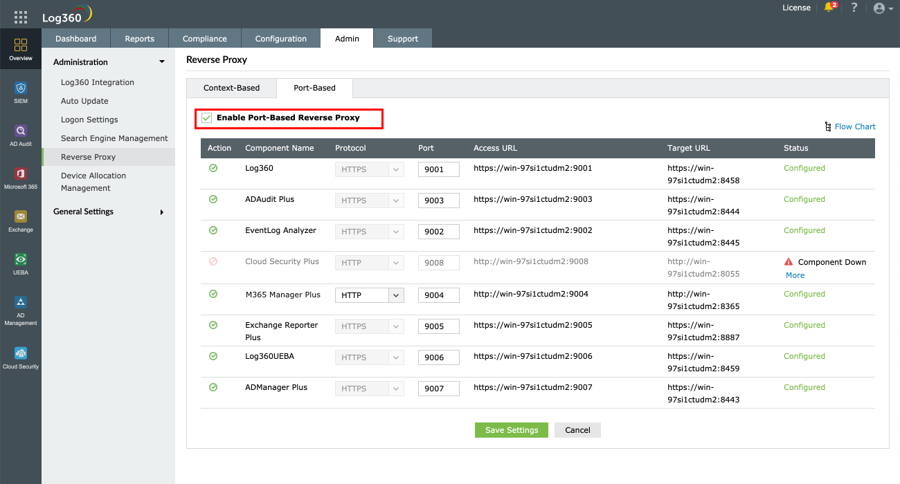The image size is (900, 484).
Task: Click the More link under Component Down
Action: pyautogui.click(x=795, y=275)
